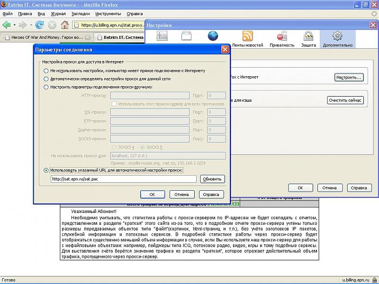Image resolution: width=379 pixels, height=284 pixels.
Task: Open the Ленты новостей settings pane
Action: (247, 39)
